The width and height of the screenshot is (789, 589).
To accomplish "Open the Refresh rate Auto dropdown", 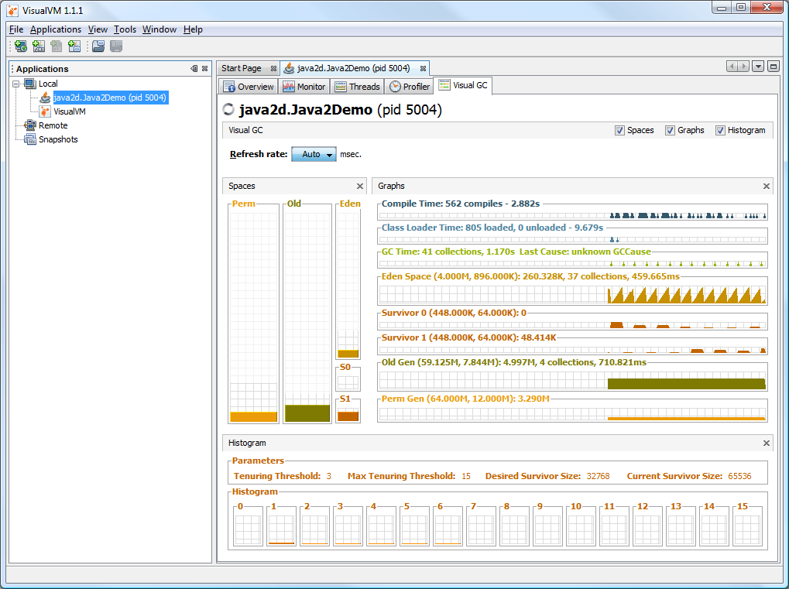I will click(x=314, y=155).
